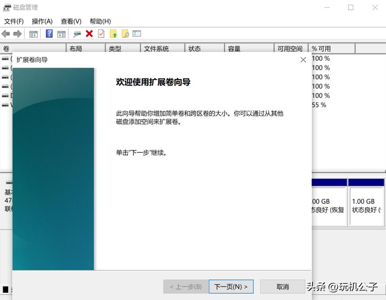Select the 1.00 GB 状态良好 partition block
The image size is (386, 300).
point(366,206)
